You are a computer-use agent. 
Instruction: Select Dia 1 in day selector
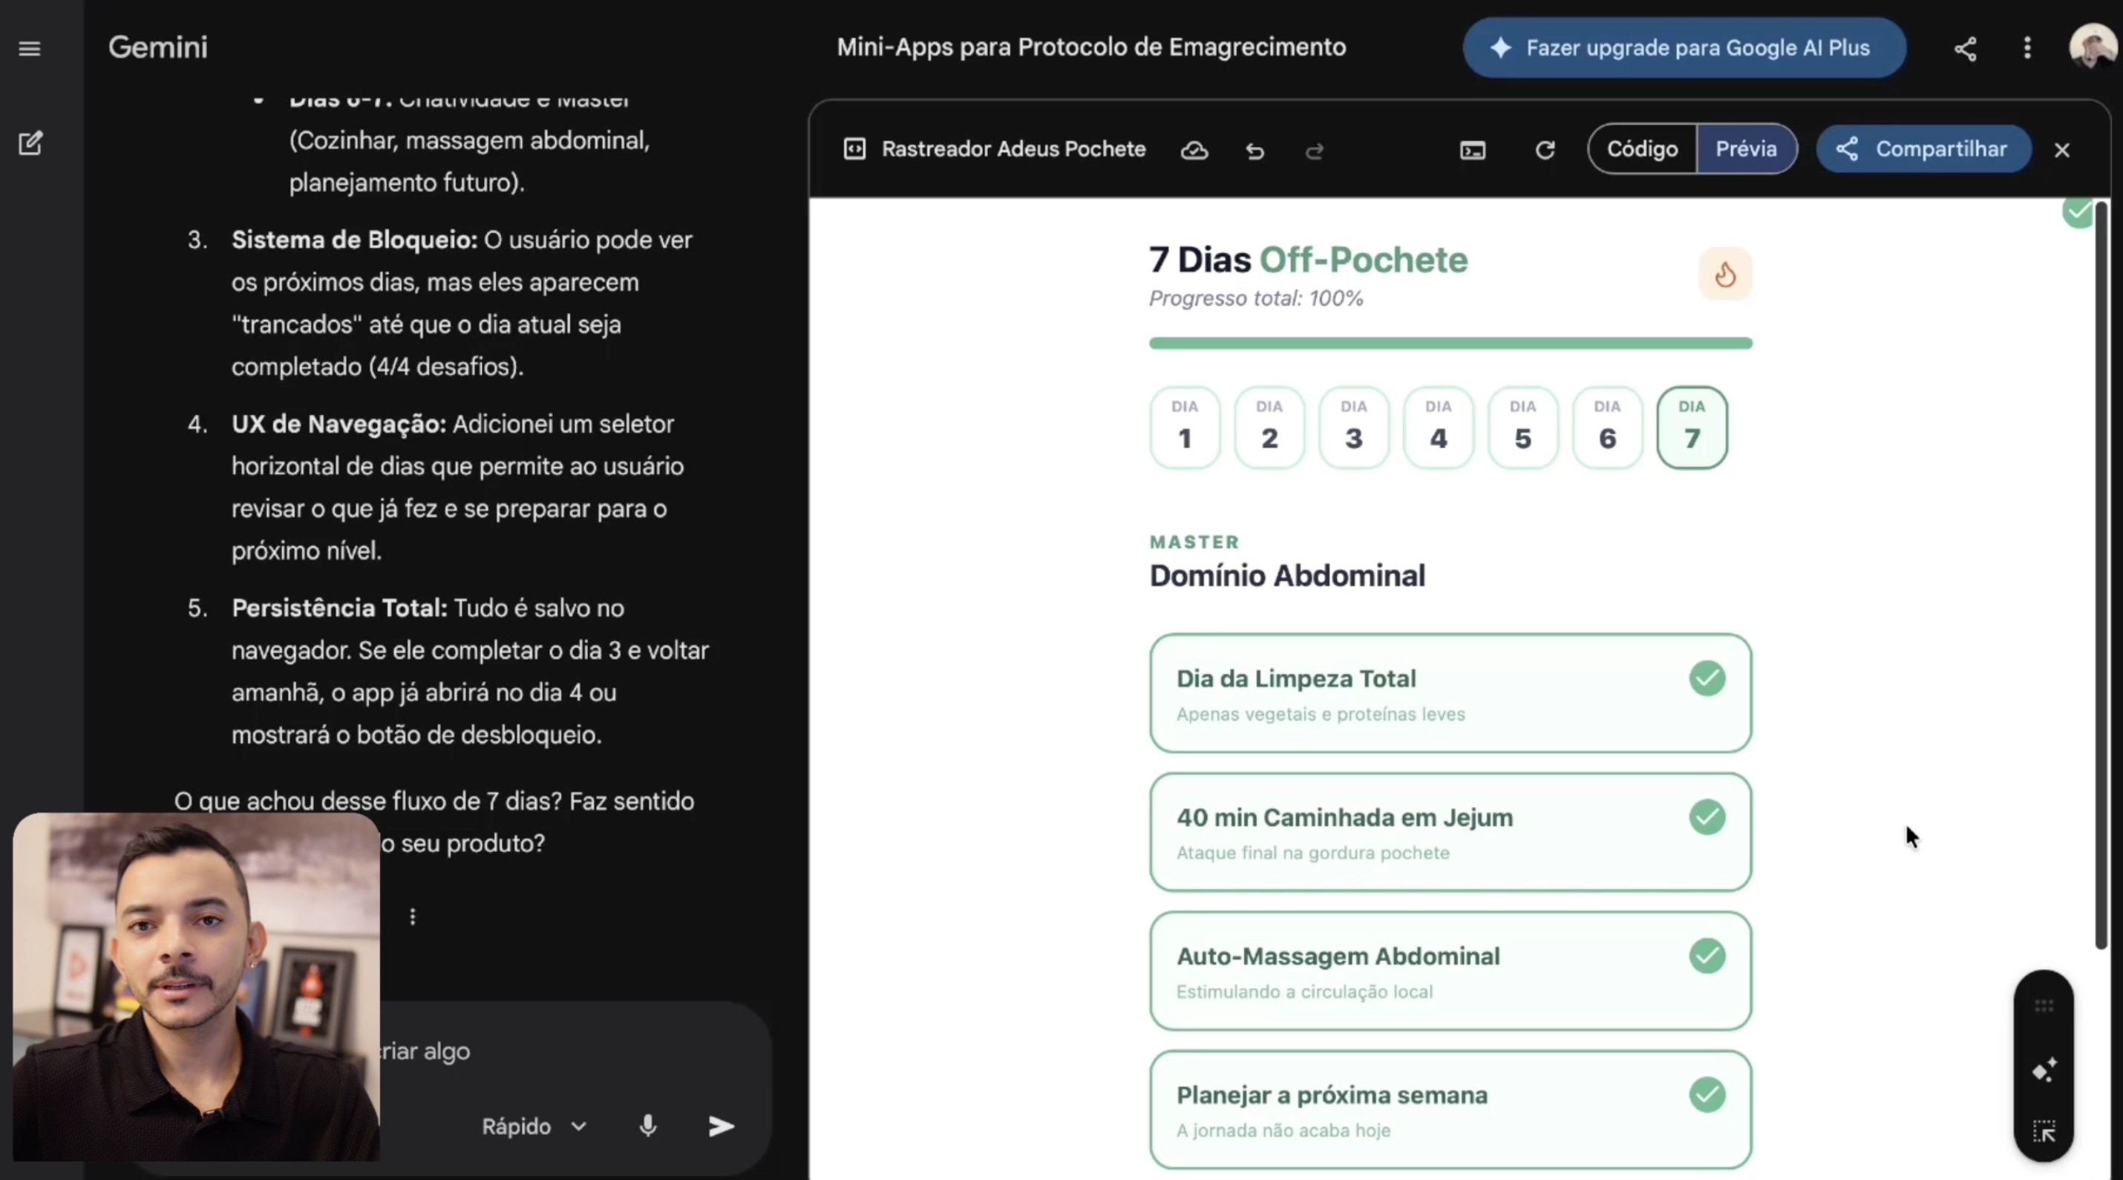coord(1184,427)
